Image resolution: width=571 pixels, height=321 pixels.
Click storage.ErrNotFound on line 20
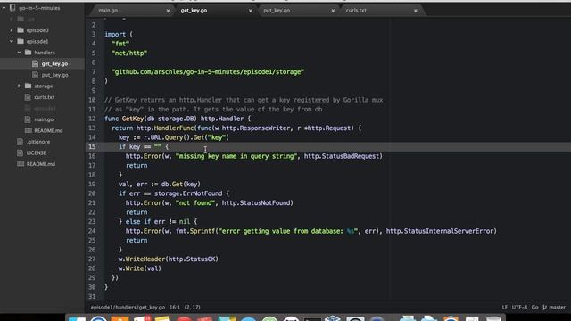tap(188, 193)
